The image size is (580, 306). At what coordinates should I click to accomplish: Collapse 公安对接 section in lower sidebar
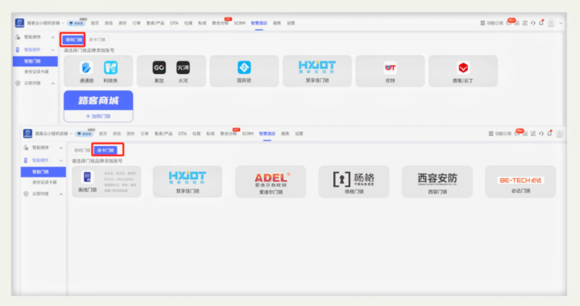(x=61, y=194)
